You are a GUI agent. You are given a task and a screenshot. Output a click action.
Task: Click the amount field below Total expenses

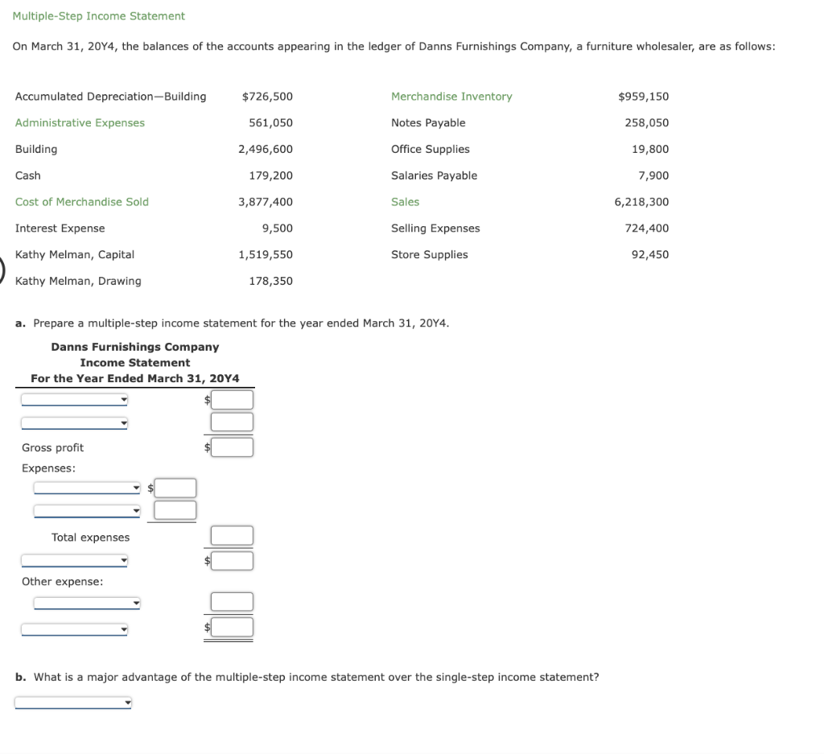pos(232,561)
